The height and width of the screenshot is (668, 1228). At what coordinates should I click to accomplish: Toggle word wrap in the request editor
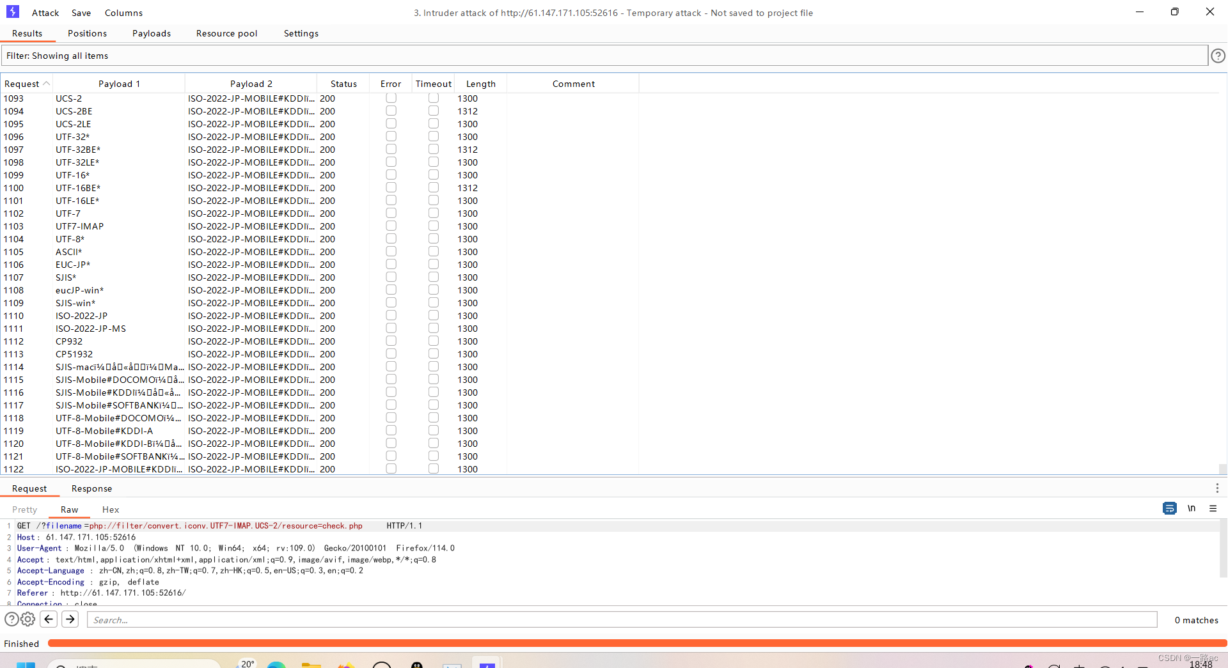pos(1170,508)
